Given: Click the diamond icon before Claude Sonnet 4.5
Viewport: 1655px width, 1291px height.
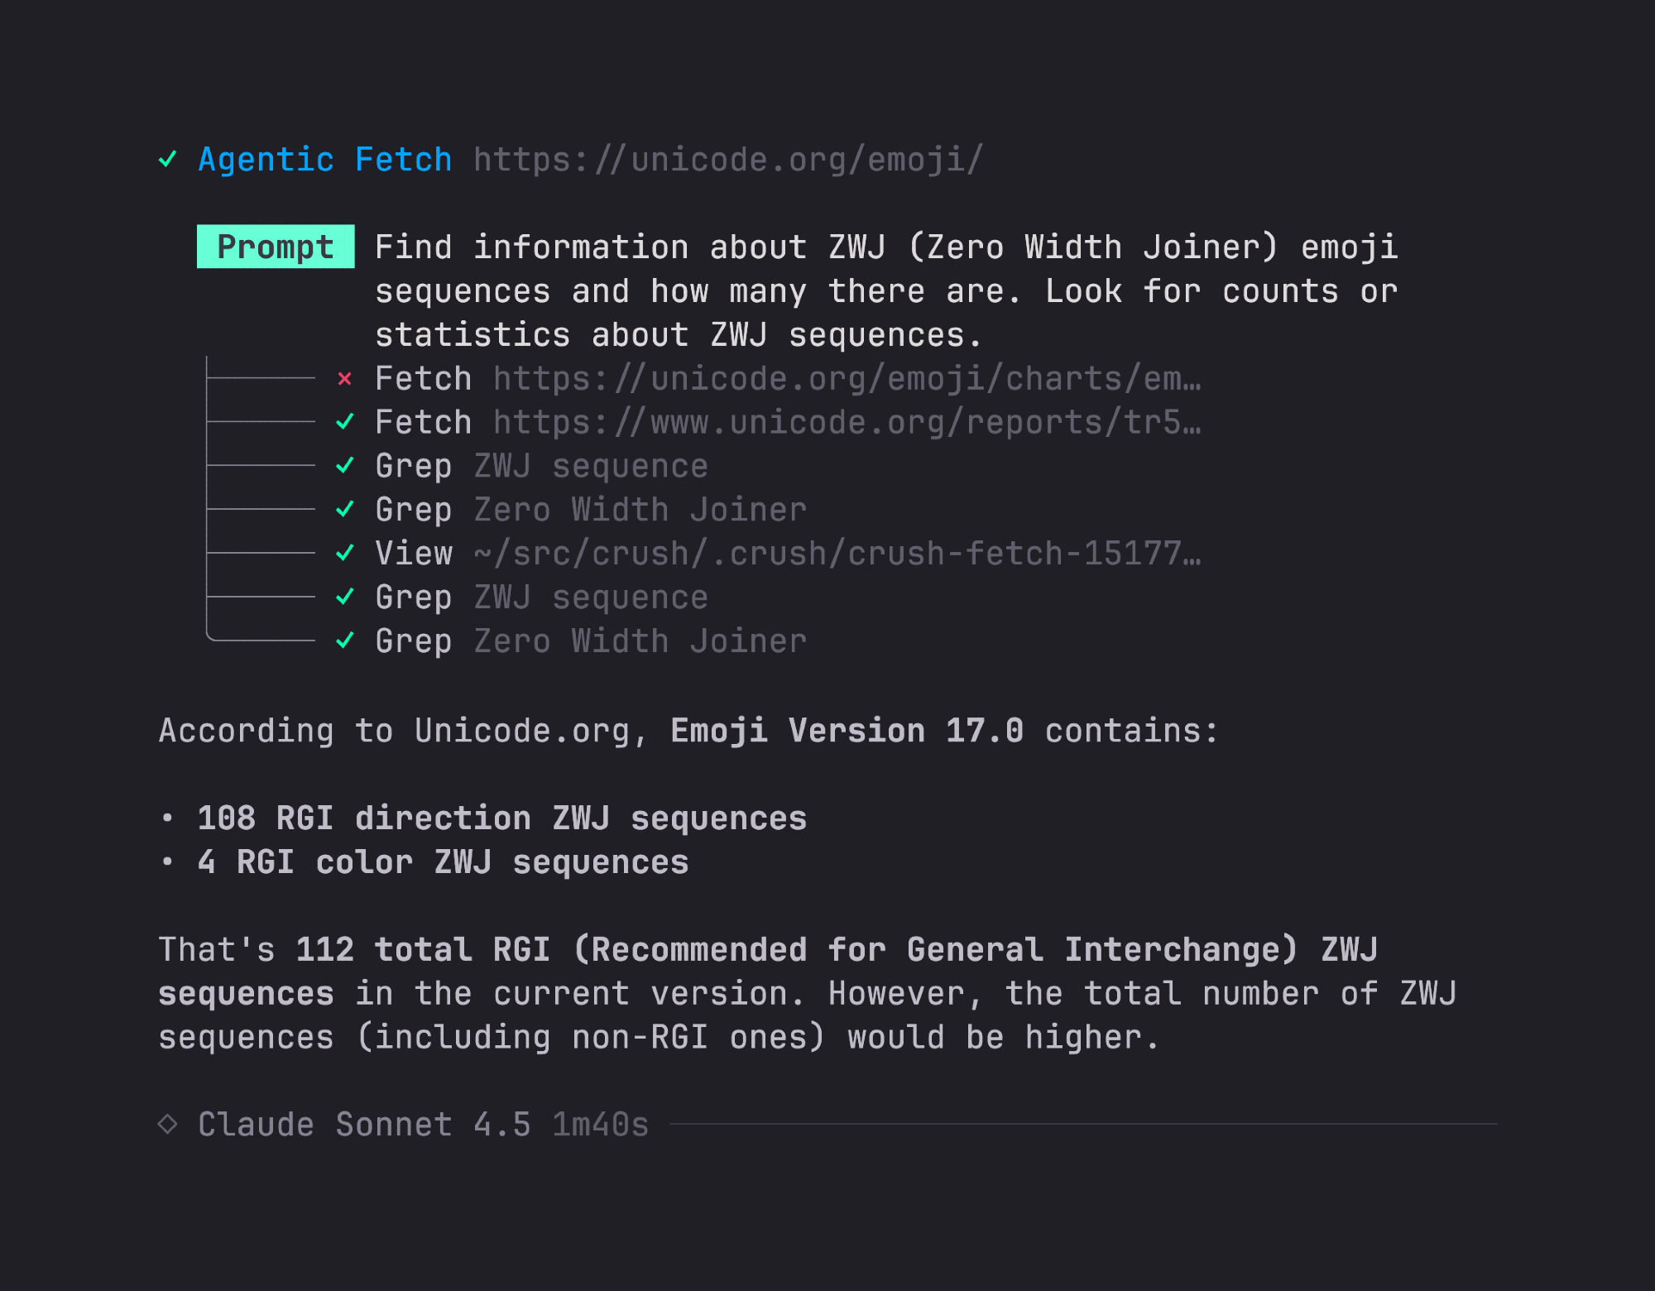Looking at the screenshot, I should click(x=168, y=1124).
